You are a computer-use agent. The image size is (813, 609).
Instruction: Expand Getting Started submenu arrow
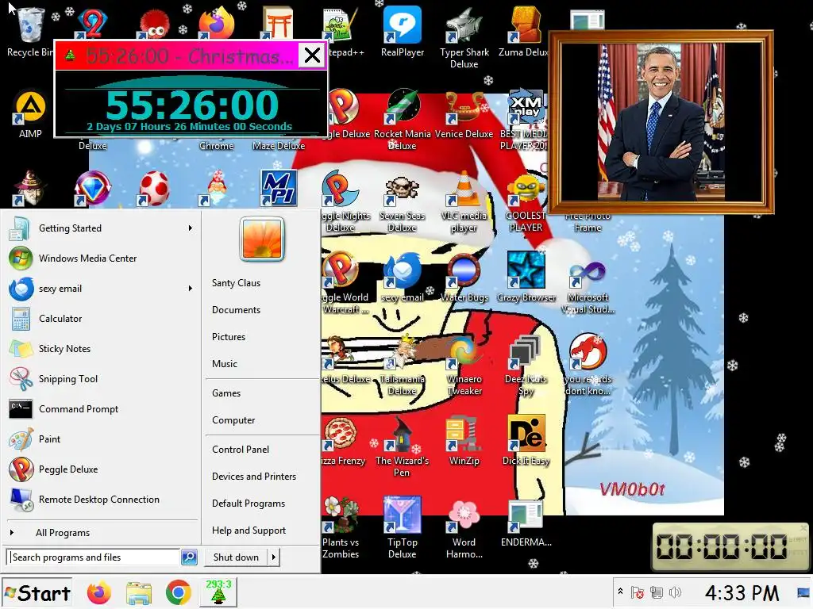click(191, 228)
